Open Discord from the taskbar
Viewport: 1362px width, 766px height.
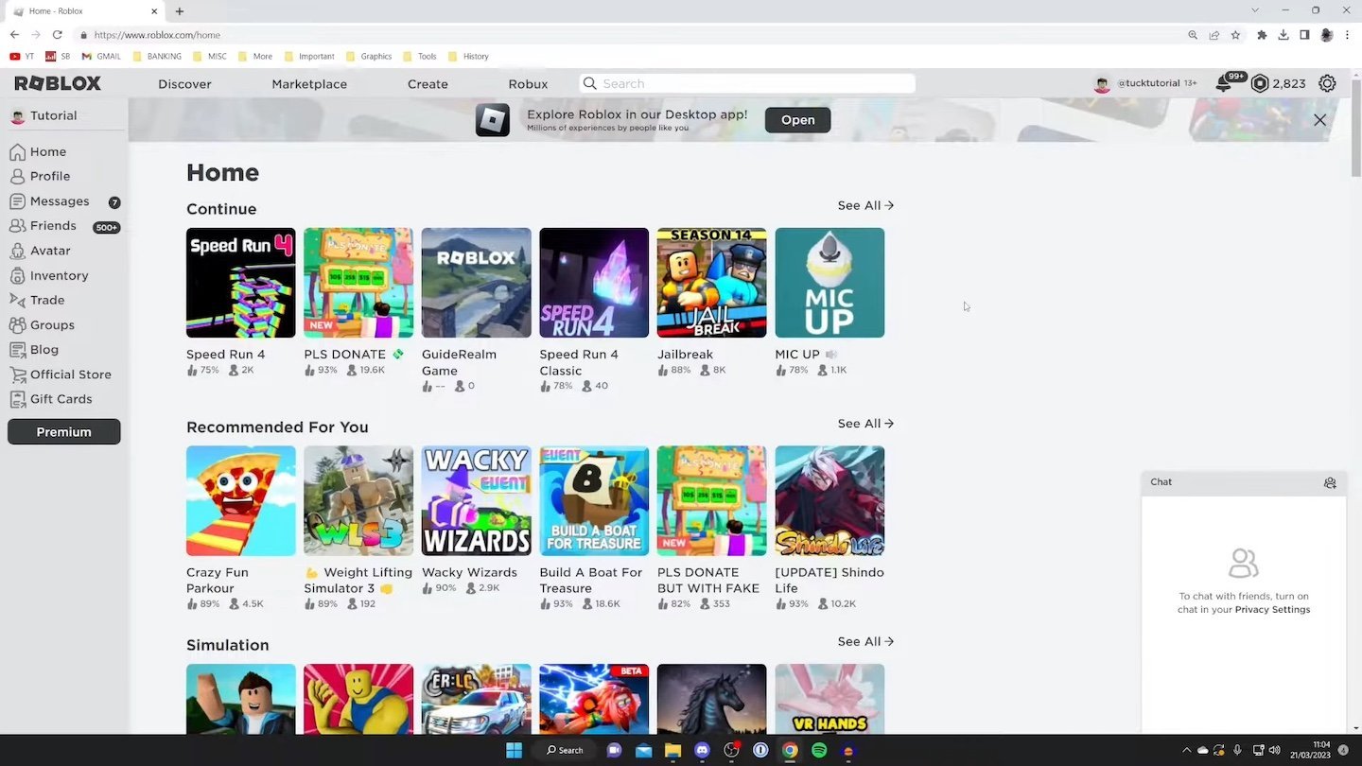pyautogui.click(x=702, y=750)
